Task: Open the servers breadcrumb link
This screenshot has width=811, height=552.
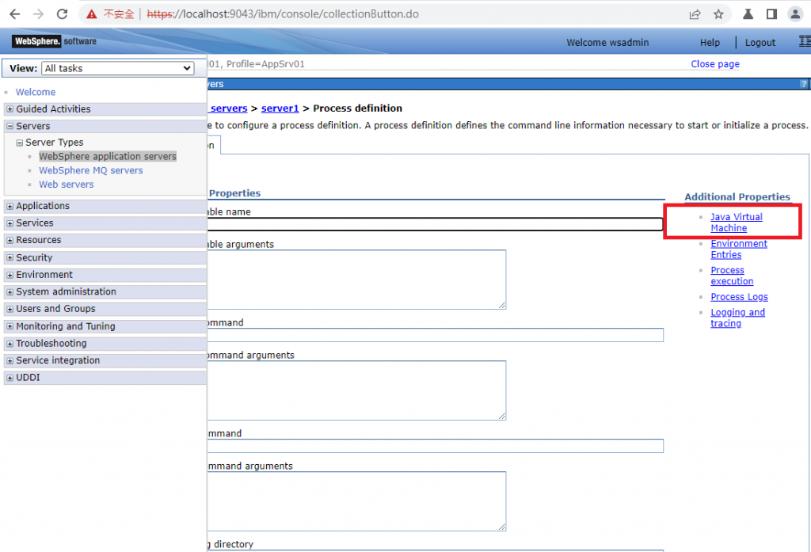Action: 227,108
